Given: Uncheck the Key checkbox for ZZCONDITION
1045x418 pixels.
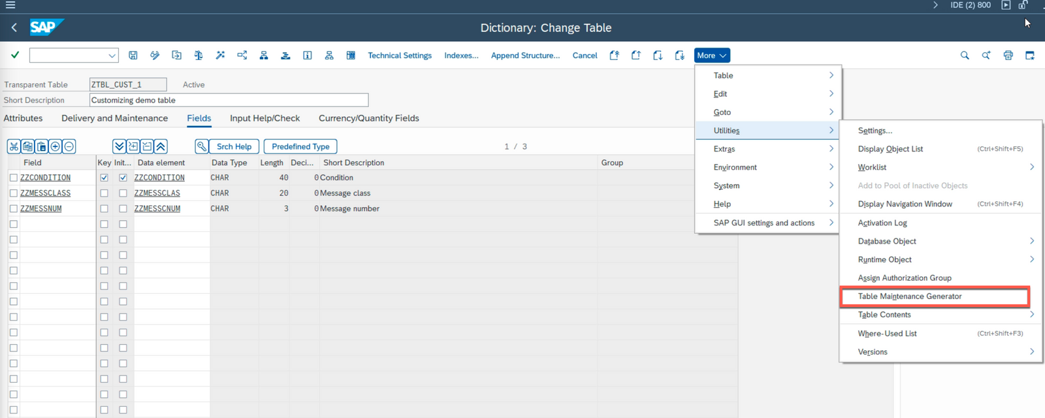Looking at the screenshot, I should point(104,178).
